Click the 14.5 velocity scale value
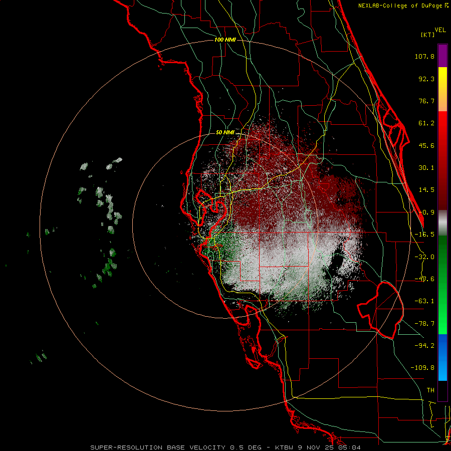The image size is (451, 451). 426,190
